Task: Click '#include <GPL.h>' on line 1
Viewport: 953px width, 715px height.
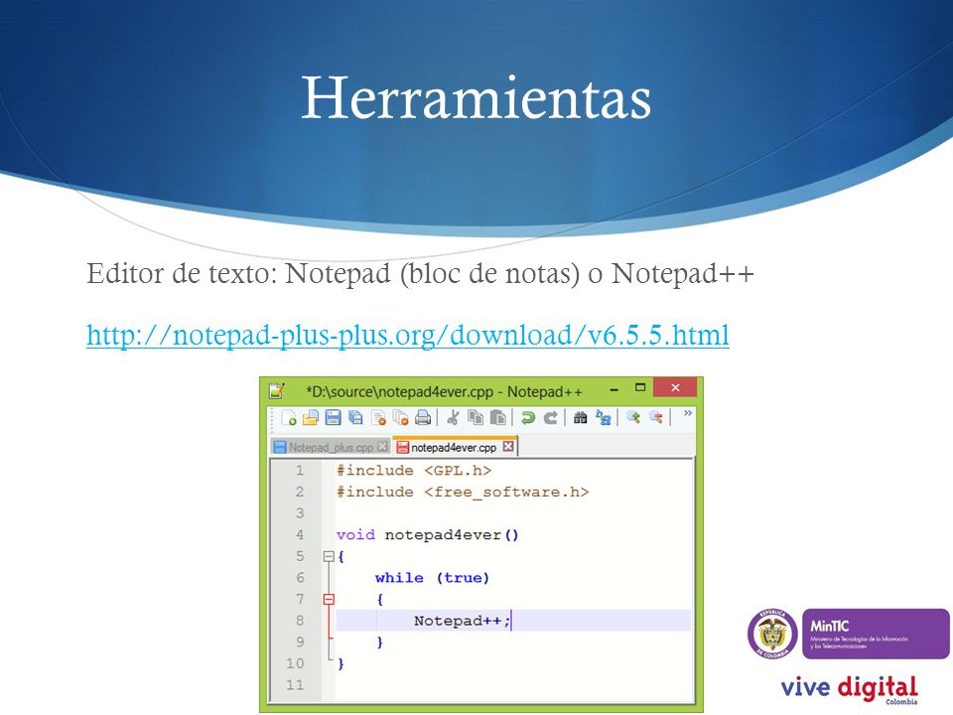Action: pyautogui.click(x=414, y=471)
